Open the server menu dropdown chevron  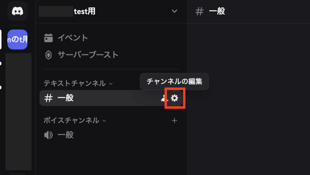pyautogui.click(x=174, y=11)
